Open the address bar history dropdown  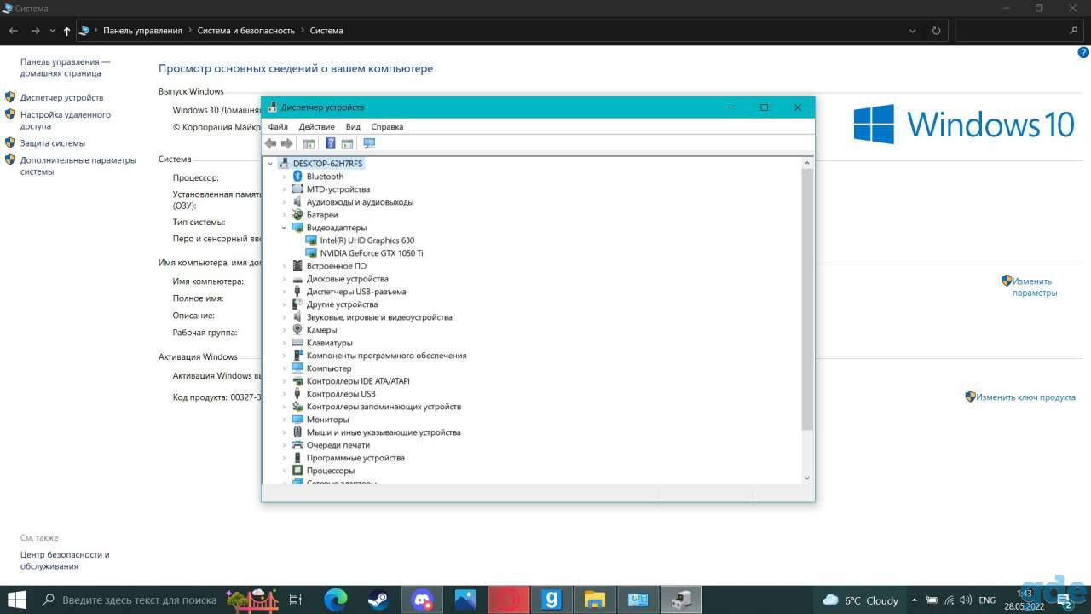click(x=913, y=31)
